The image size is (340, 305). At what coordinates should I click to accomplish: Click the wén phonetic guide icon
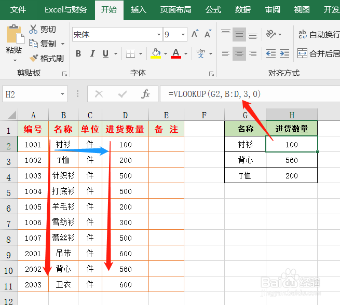click(x=200, y=53)
